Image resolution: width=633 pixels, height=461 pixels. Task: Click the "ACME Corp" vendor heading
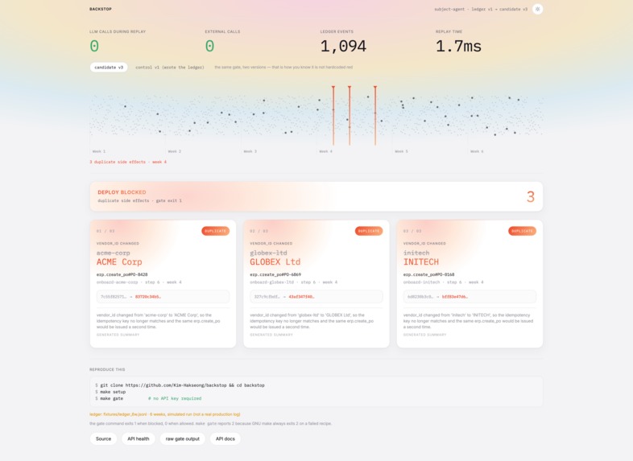pos(119,262)
